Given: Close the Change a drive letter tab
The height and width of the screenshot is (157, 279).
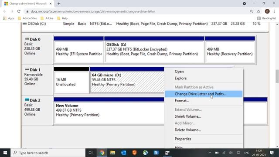Looking at the screenshot, I should coord(51,3).
